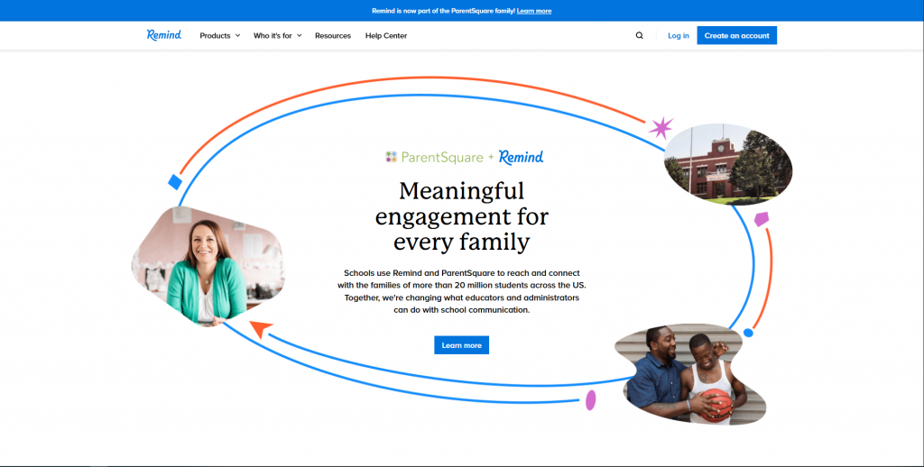Expand the Who it's for menu
This screenshot has width=924, height=467.
[278, 35]
